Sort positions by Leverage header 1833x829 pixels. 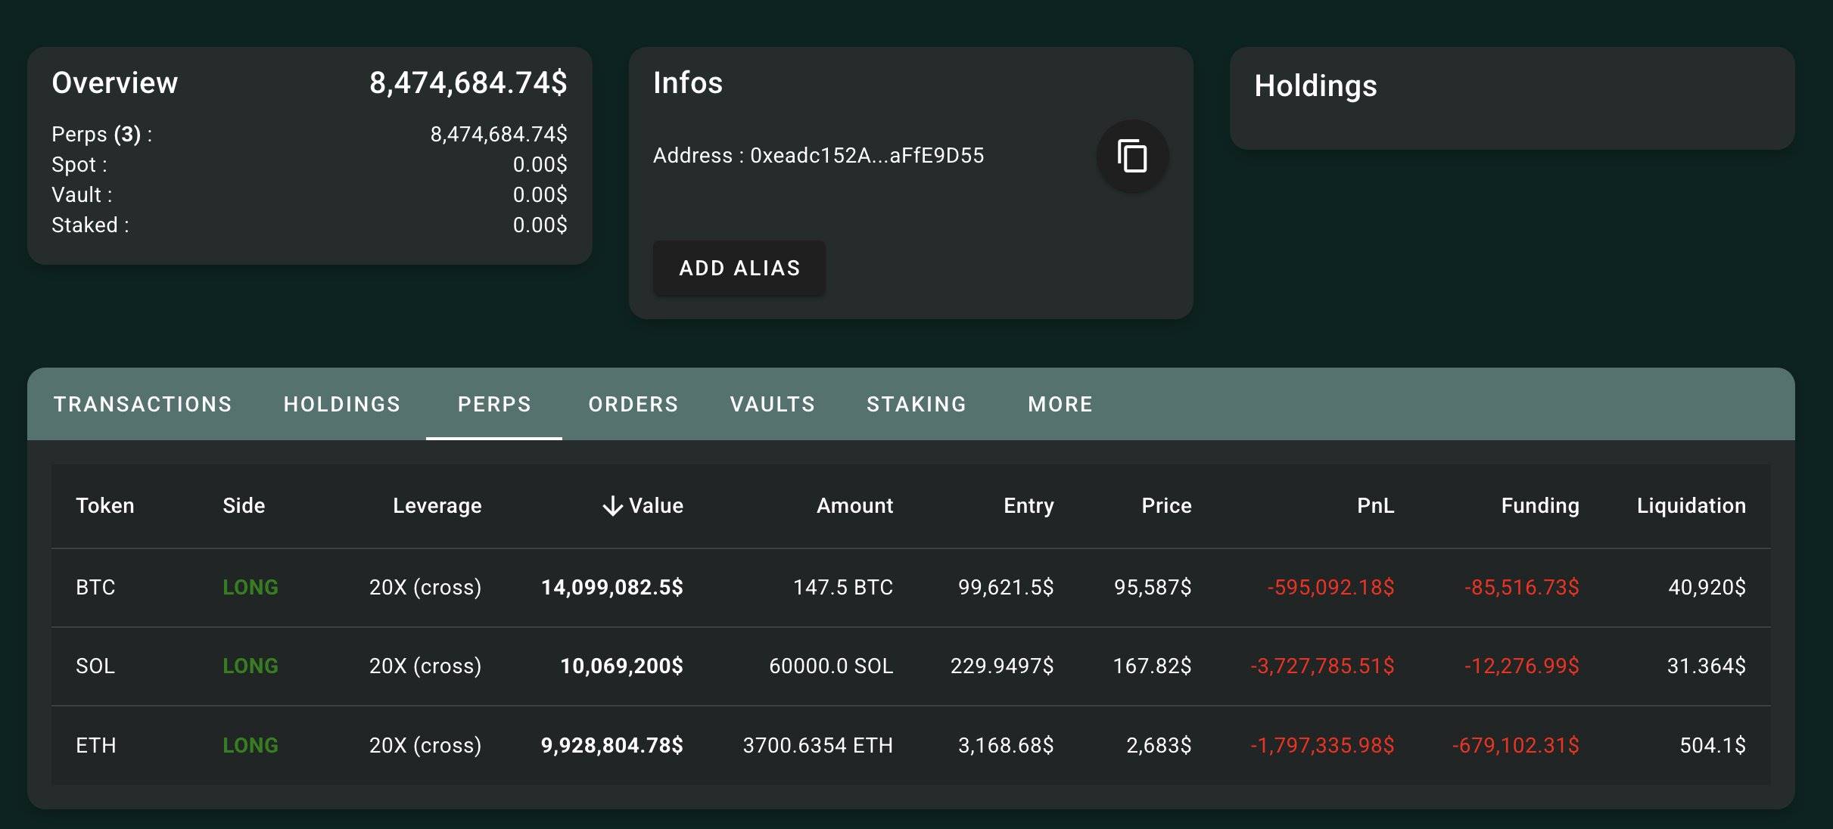pos(437,505)
